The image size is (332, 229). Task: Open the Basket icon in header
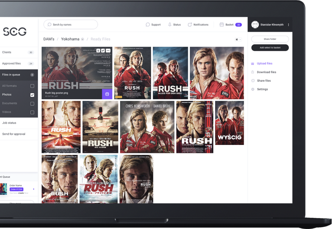[x=222, y=25]
